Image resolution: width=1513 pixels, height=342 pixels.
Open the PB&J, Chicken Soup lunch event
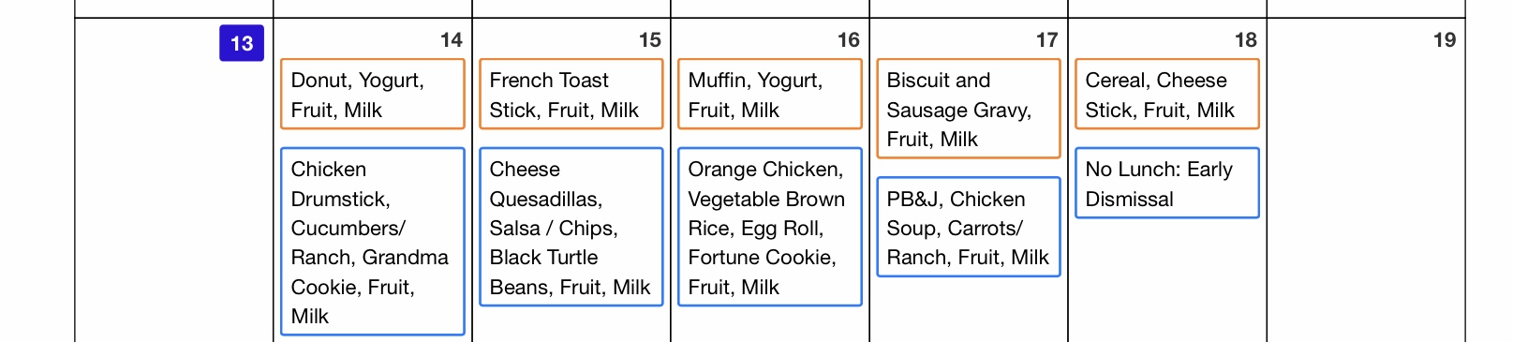969,227
